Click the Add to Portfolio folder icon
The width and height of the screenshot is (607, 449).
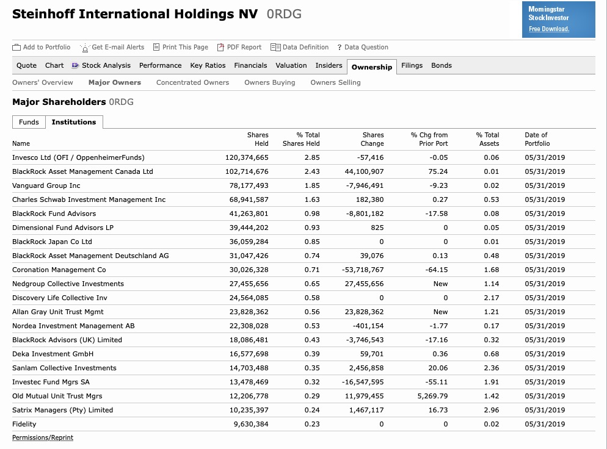(16, 47)
